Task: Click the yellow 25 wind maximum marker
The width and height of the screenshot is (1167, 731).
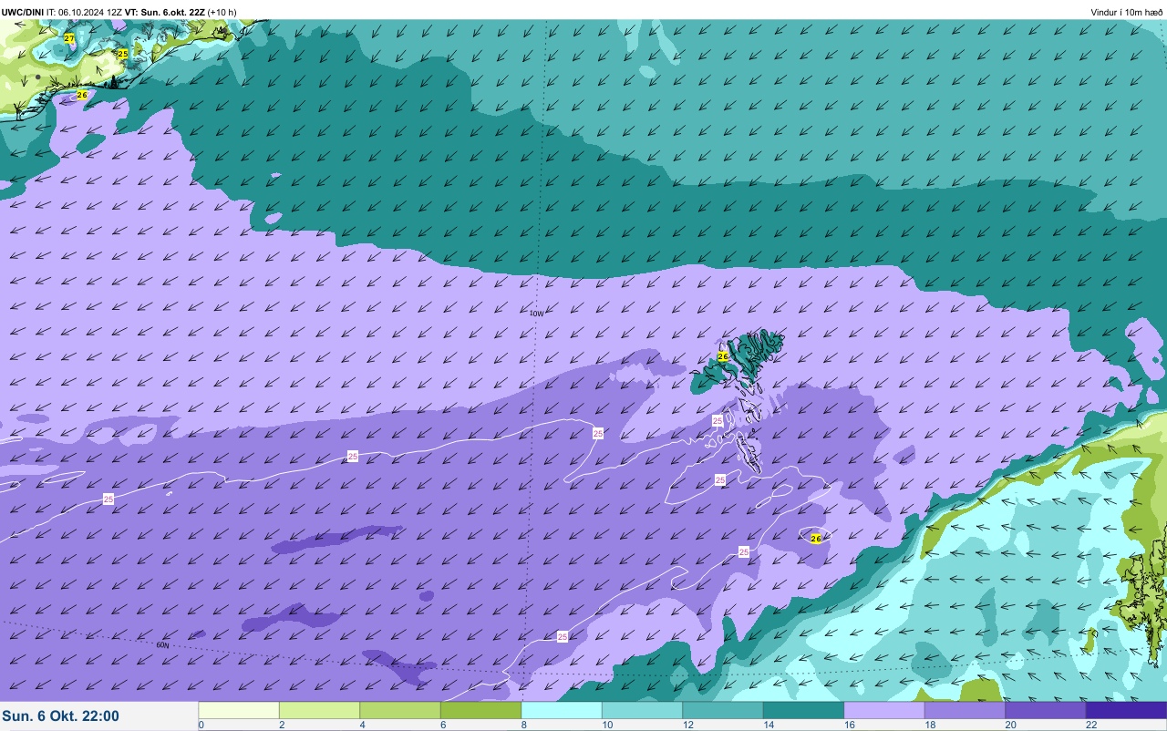Action: tap(123, 54)
